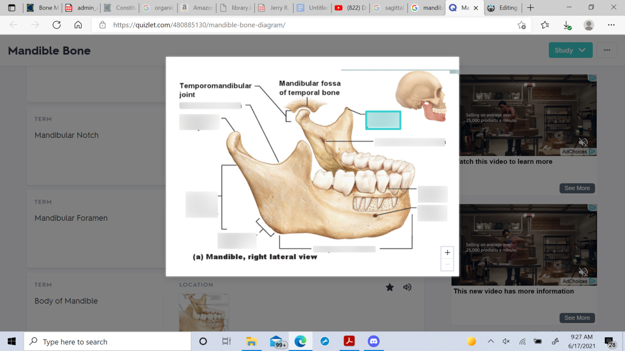Select the highlighted teal label box
The width and height of the screenshot is (625, 351).
383,120
